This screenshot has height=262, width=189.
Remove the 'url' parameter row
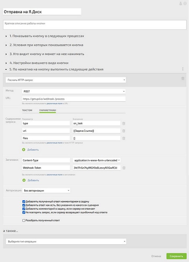[124, 131]
